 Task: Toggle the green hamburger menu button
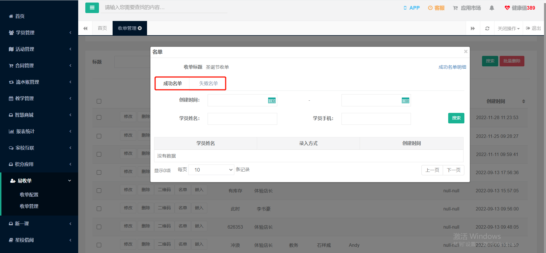(x=92, y=8)
